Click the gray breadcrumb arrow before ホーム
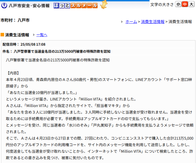This screenshot has width=196, height=163. click(122, 22)
